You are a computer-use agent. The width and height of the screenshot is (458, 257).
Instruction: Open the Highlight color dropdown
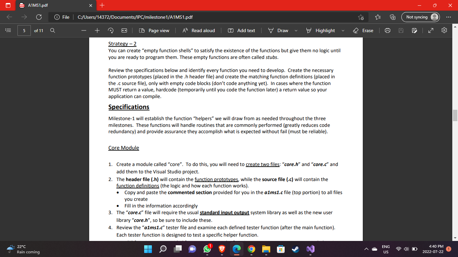tap(343, 30)
